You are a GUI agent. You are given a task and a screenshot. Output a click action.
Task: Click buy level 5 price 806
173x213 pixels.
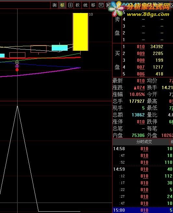pyautogui.click(x=141, y=74)
